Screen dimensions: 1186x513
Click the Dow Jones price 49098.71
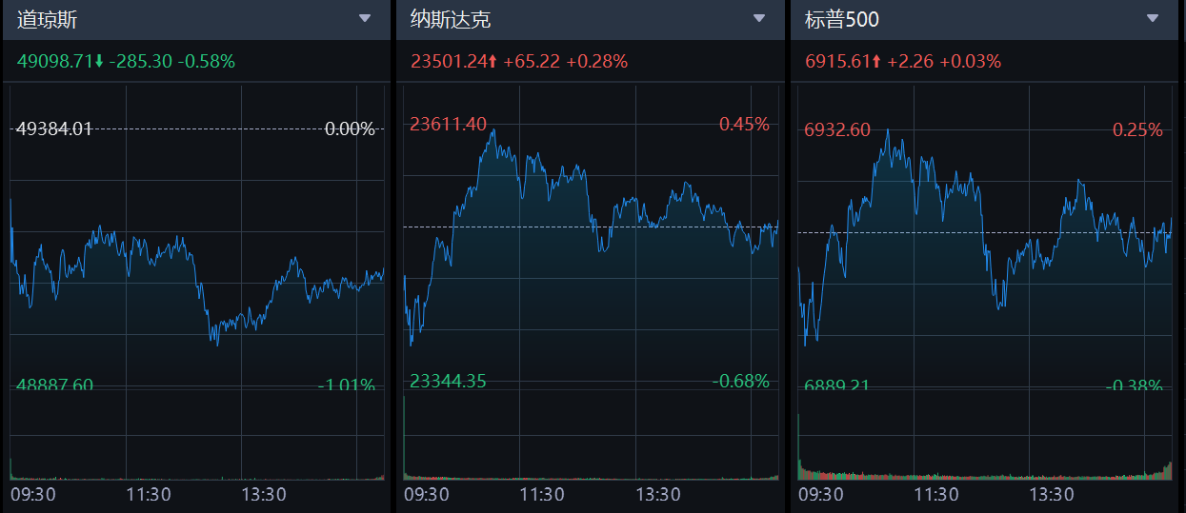pyautogui.click(x=54, y=62)
